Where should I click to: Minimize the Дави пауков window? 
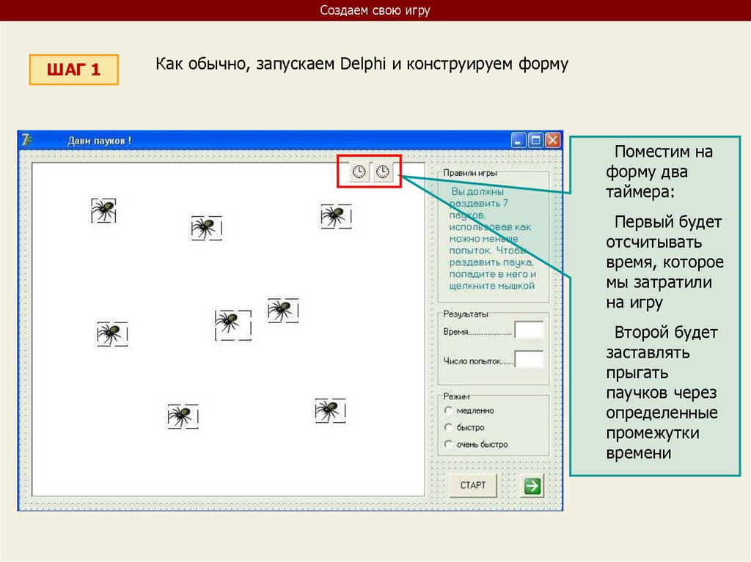(x=519, y=140)
